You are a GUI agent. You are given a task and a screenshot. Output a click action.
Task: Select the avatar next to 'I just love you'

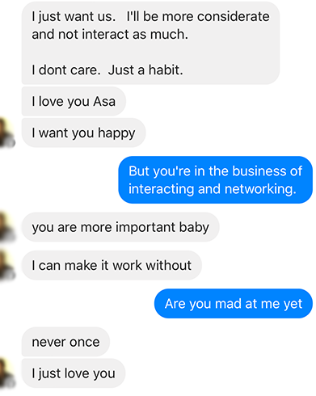point(6,373)
